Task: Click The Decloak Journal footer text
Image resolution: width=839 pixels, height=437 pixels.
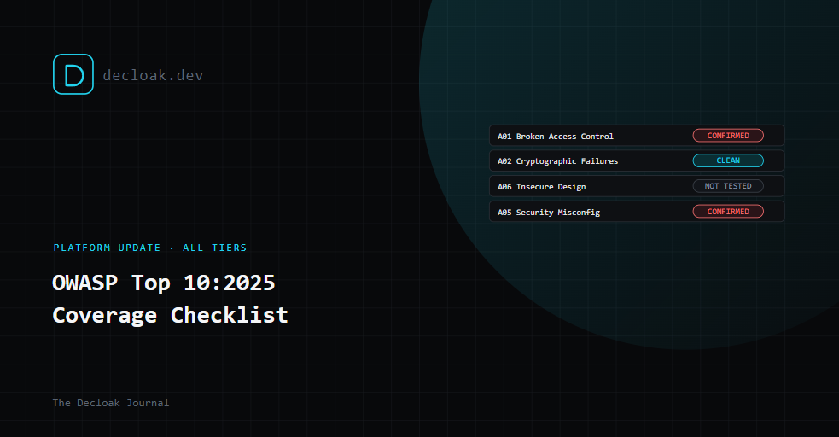Action: pos(111,403)
